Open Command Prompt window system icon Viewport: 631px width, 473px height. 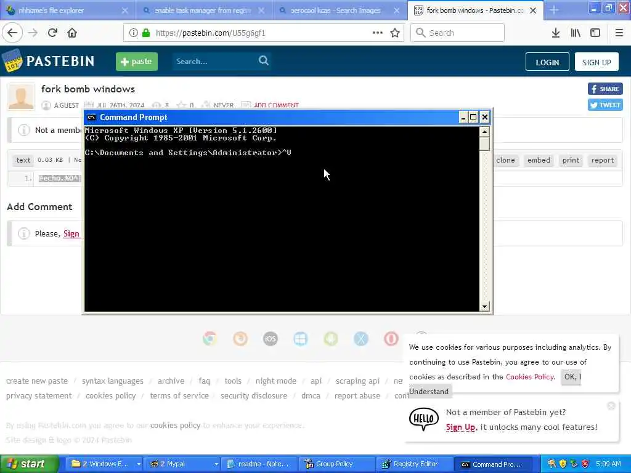(91, 118)
